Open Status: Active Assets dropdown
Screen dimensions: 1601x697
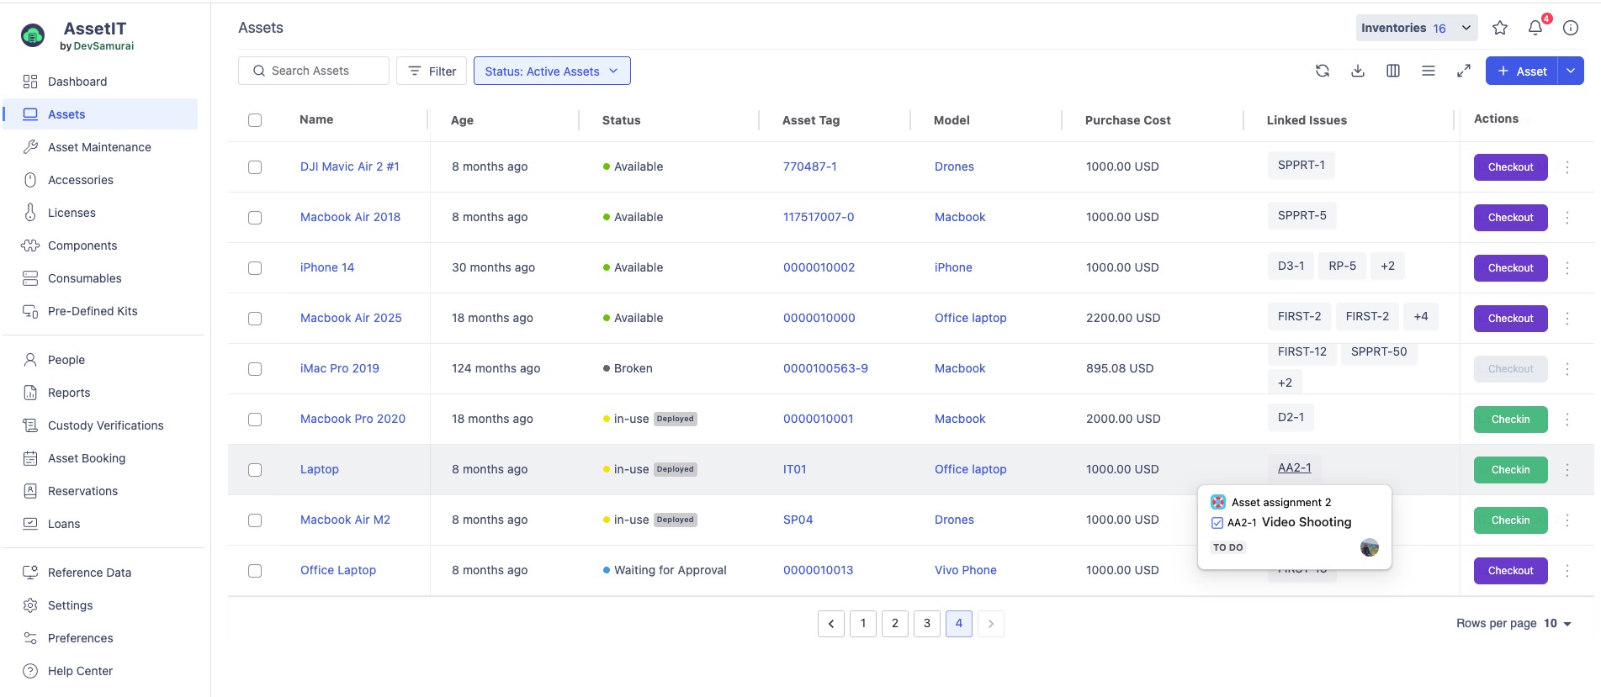point(552,71)
